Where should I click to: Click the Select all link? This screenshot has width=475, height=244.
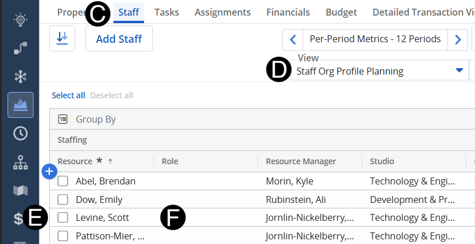(x=68, y=95)
